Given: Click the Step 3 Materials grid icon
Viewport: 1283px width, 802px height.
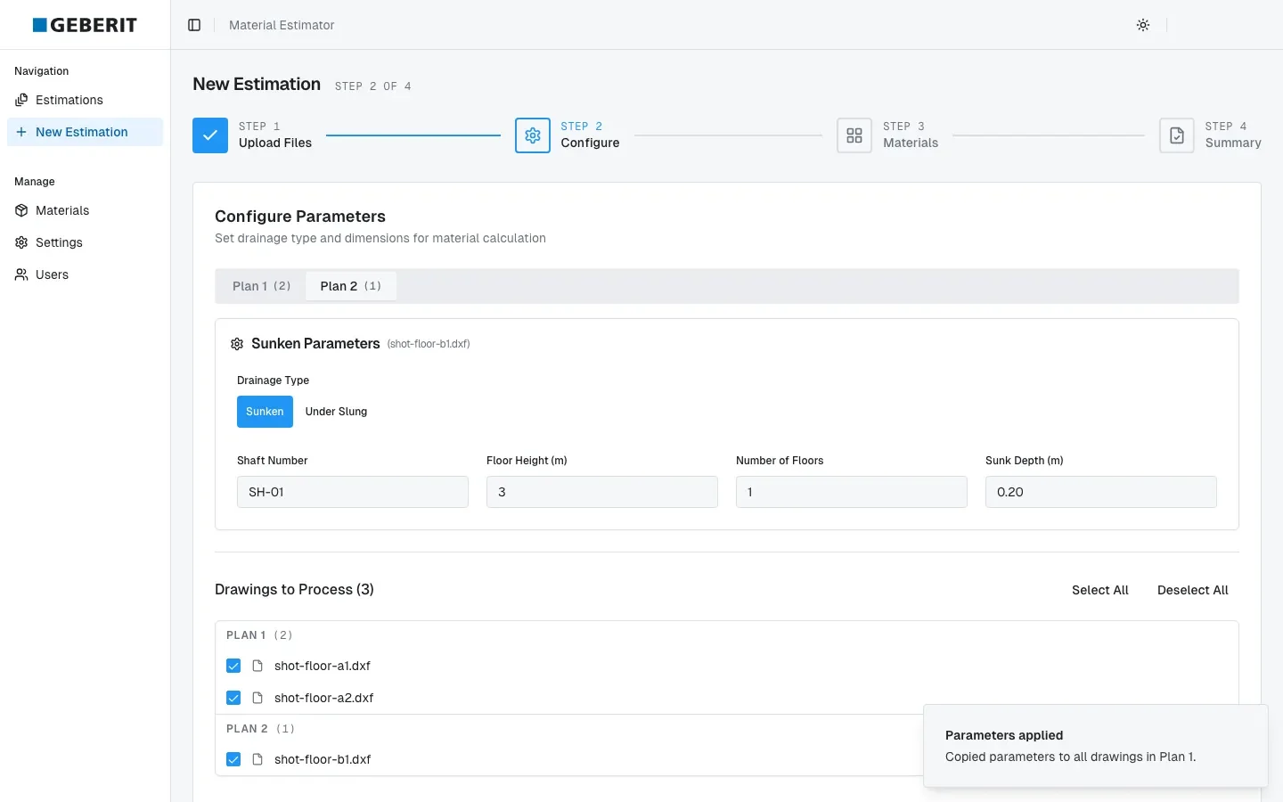Looking at the screenshot, I should 854,135.
